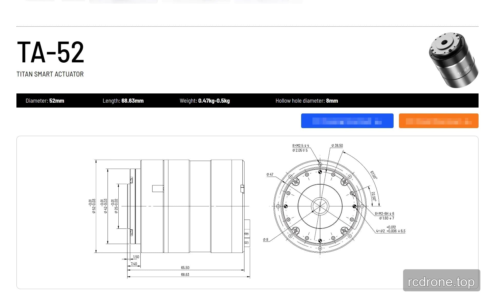Click the Φ52 tolerance dimension
Image resolution: width=486 pixels, height=297 pixels.
pyautogui.click(x=92, y=206)
